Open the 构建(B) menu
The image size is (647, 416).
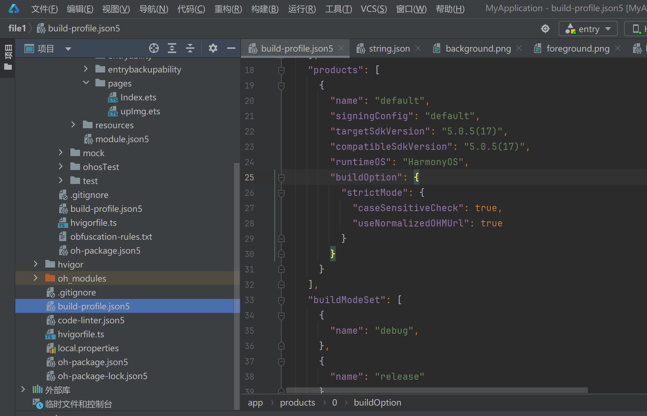point(265,9)
